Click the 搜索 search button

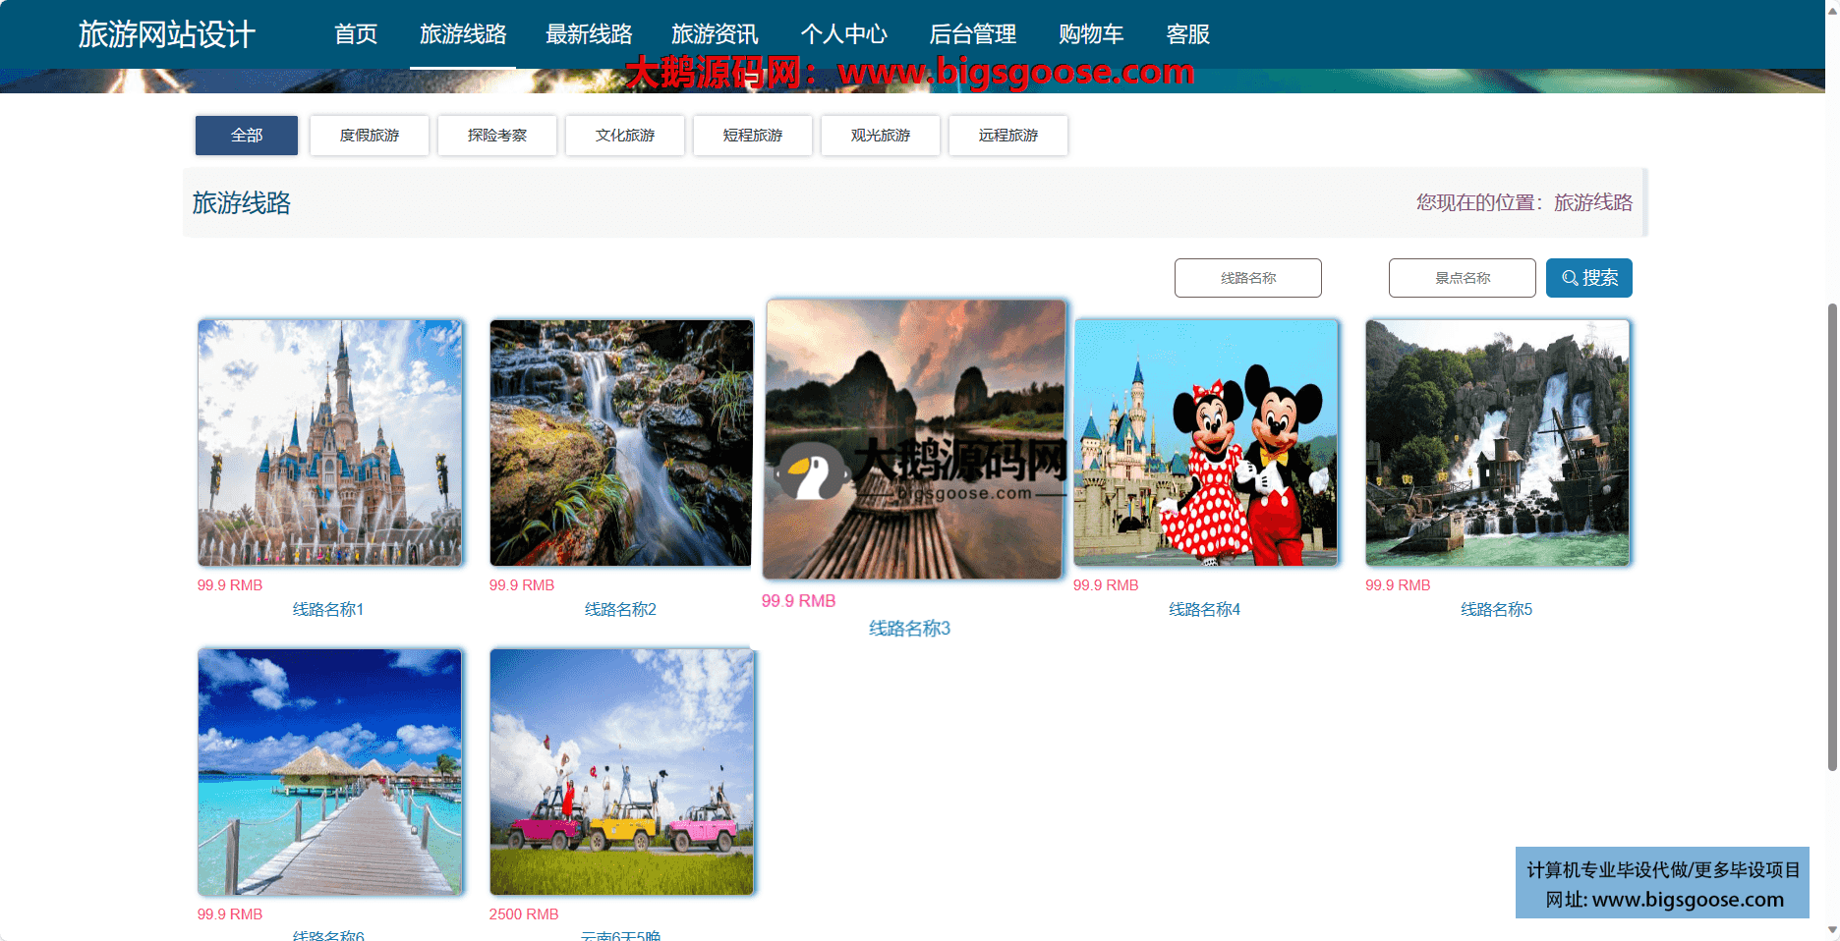(x=1588, y=278)
